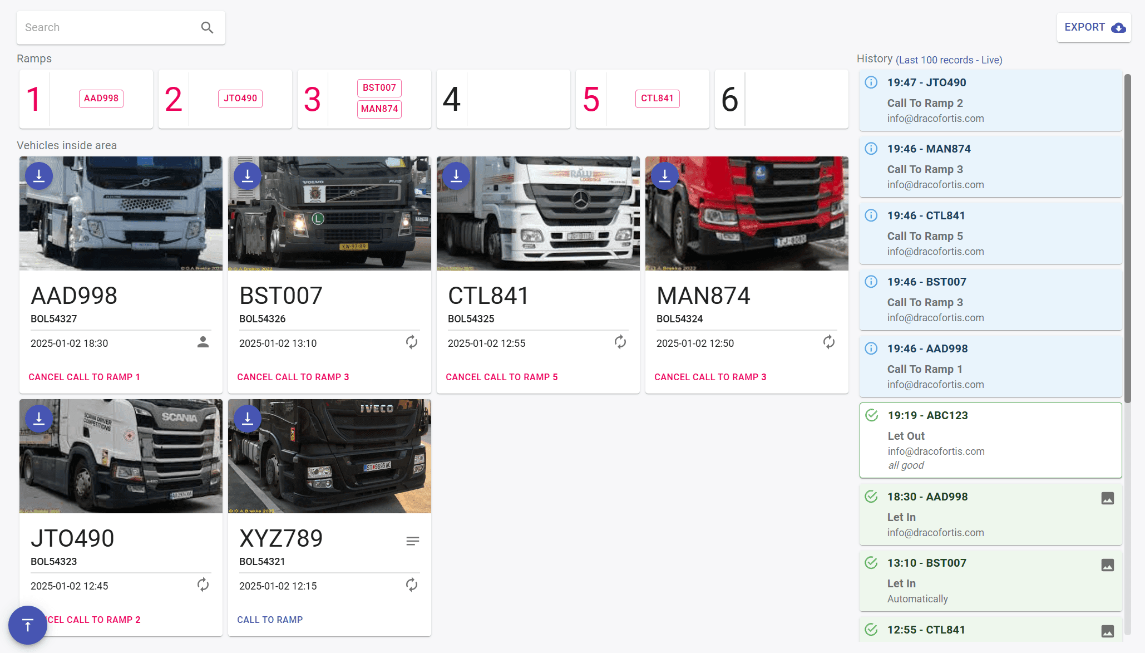Click the download icon on the AAD998 card

(x=39, y=176)
